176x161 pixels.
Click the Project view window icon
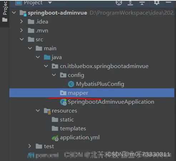click(19, 3)
